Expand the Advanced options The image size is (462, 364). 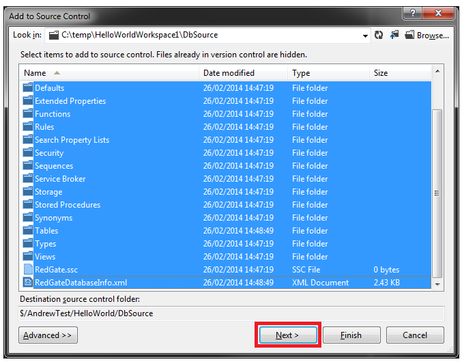(x=48, y=335)
